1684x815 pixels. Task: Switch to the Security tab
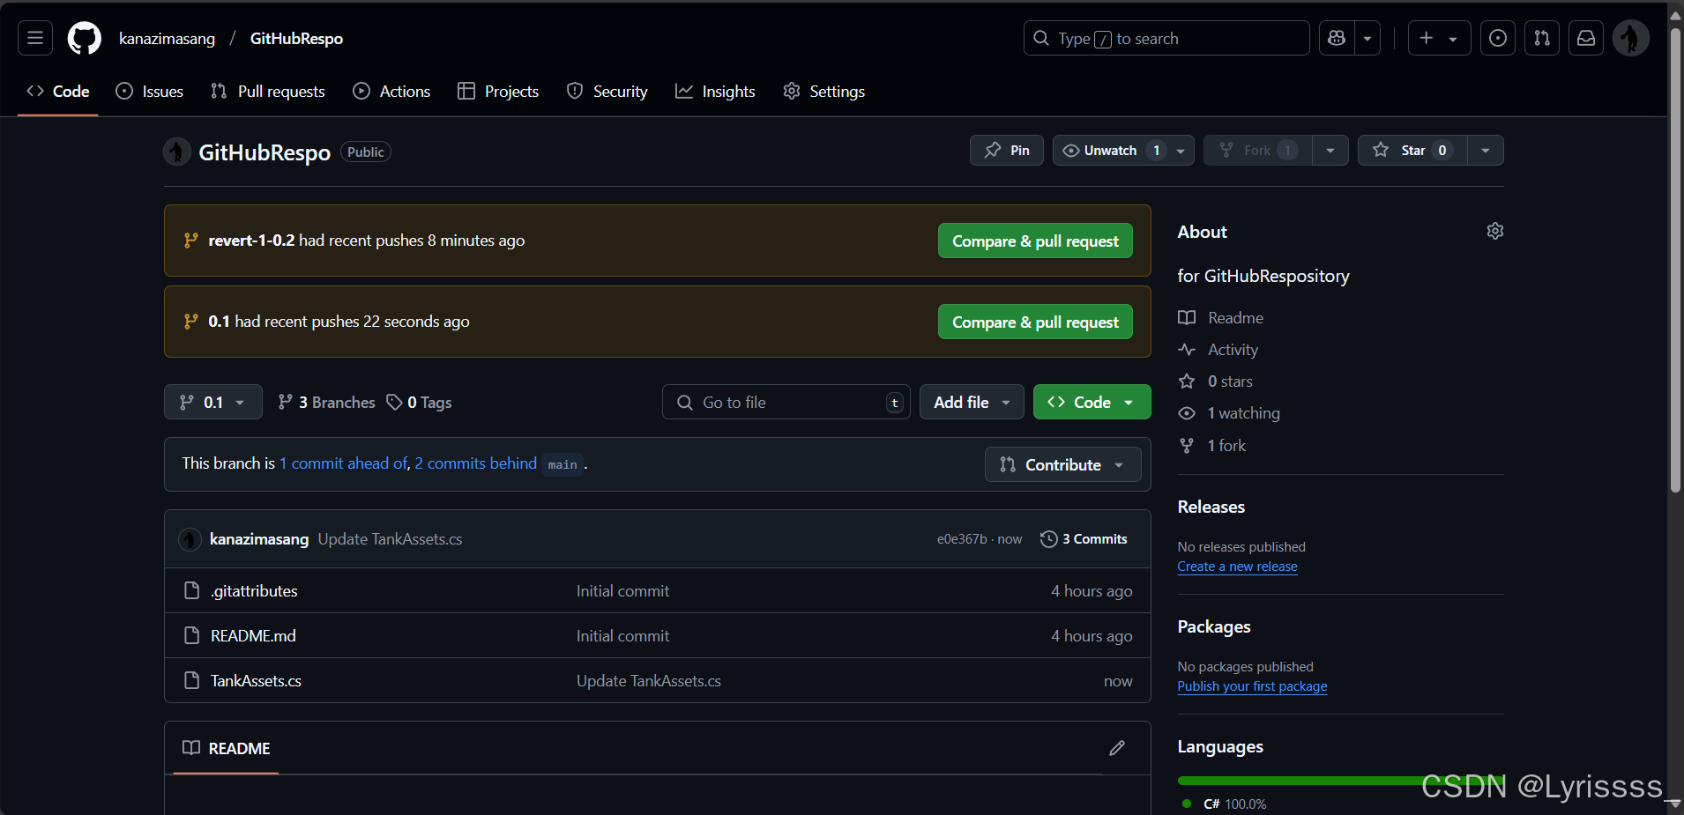tap(607, 92)
